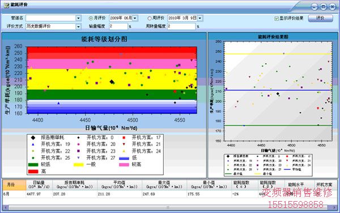
Task: Open the 2009年06月 month picker arrow
Action: point(135,18)
